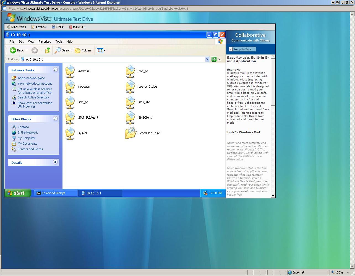Open the MACHINES console menu

17,27
